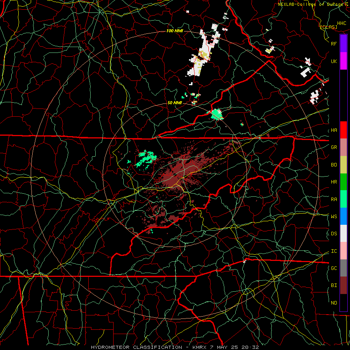Viewport: 350px width, 350px height.
Task: Click the green rain echo on the state border
Action: [217, 114]
